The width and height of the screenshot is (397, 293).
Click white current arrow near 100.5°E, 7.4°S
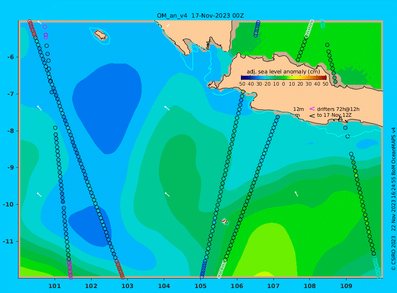(x=40, y=108)
